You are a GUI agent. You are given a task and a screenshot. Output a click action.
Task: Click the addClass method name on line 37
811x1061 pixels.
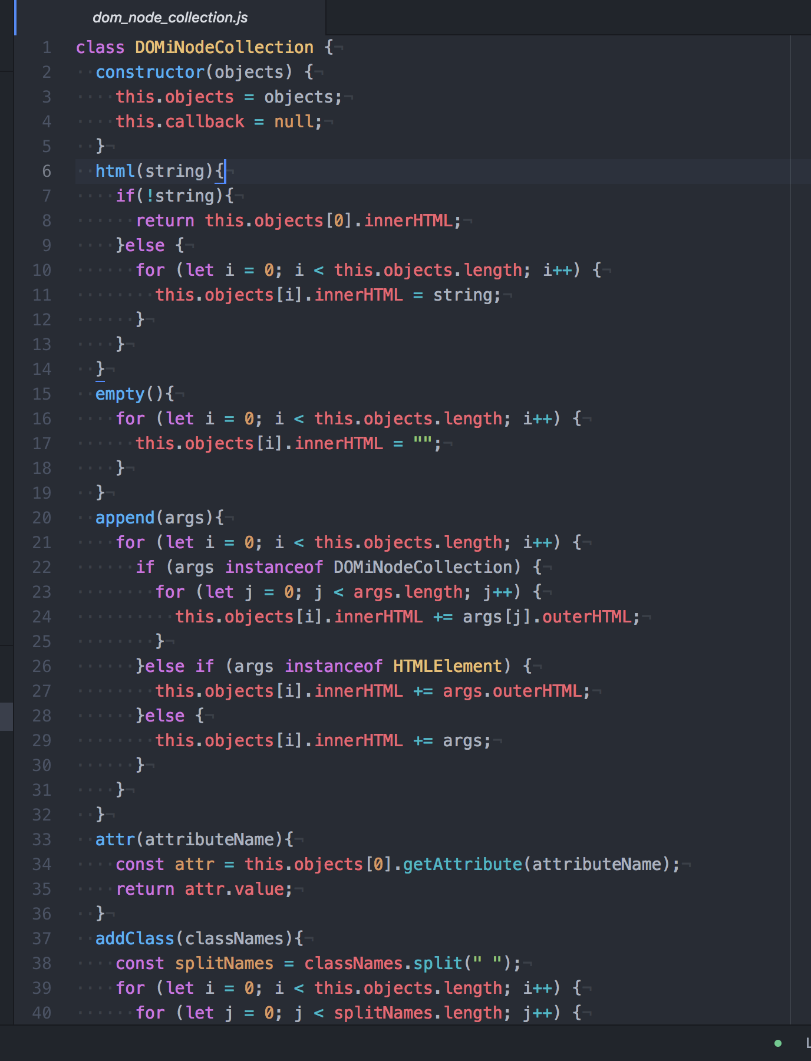click(x=135, y=938)
